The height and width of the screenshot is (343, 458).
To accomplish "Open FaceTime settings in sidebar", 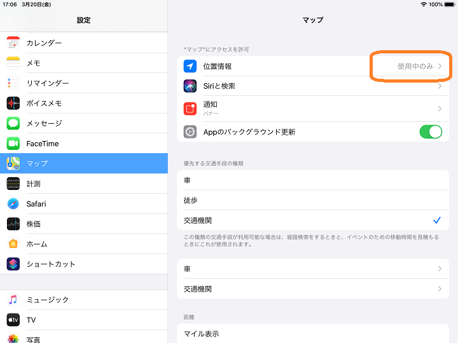I will [84, 144].
